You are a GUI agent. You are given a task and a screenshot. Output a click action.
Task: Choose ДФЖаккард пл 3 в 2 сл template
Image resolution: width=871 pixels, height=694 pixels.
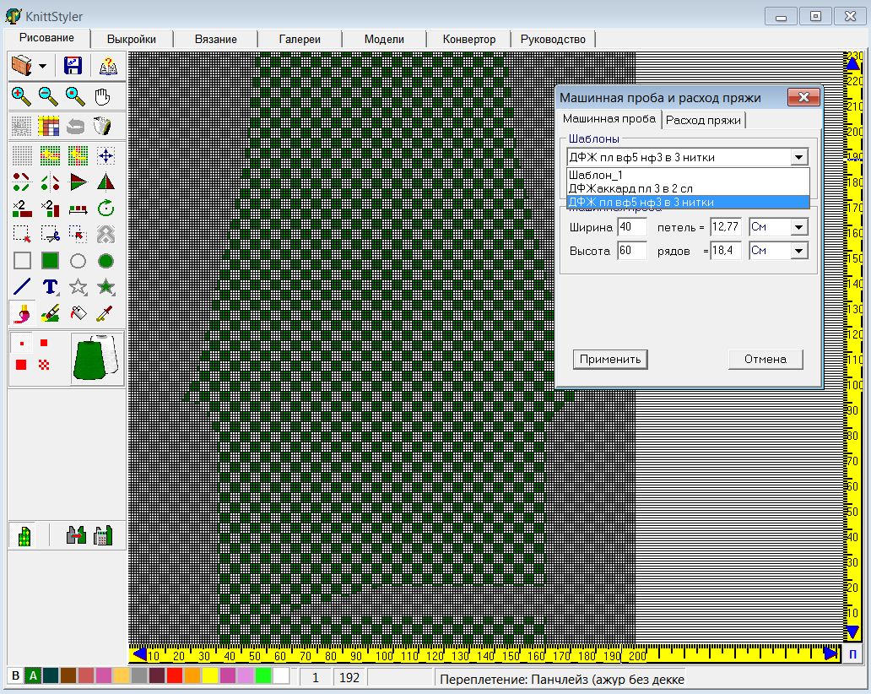620,188
